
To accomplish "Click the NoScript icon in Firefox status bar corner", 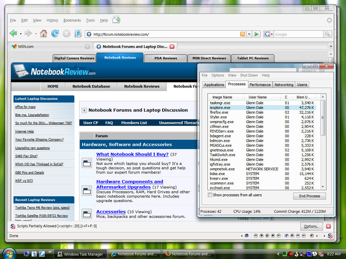I will (330, 236).
